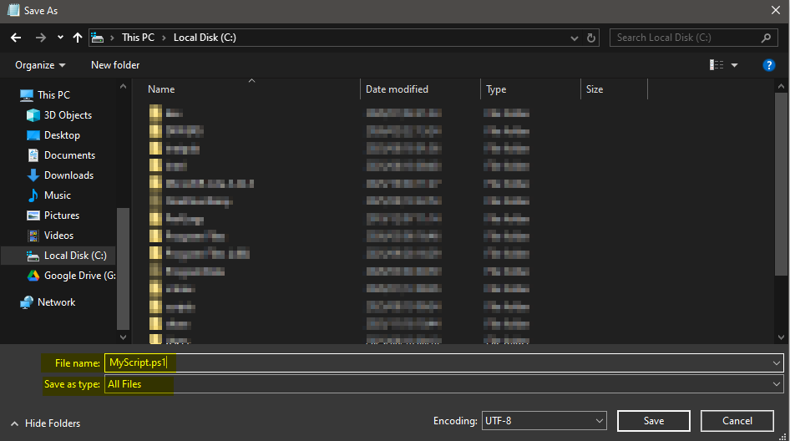Close the Save As dialog
This screenshot has width=790, height=441.
tap(776, 11)
